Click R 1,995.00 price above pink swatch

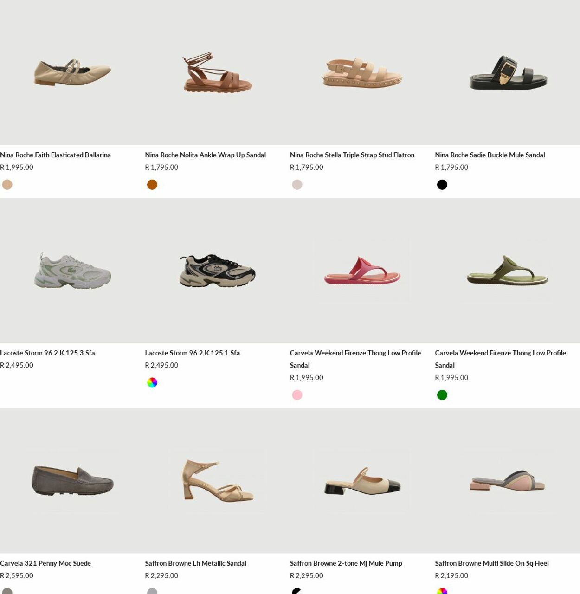pos(307,378)
